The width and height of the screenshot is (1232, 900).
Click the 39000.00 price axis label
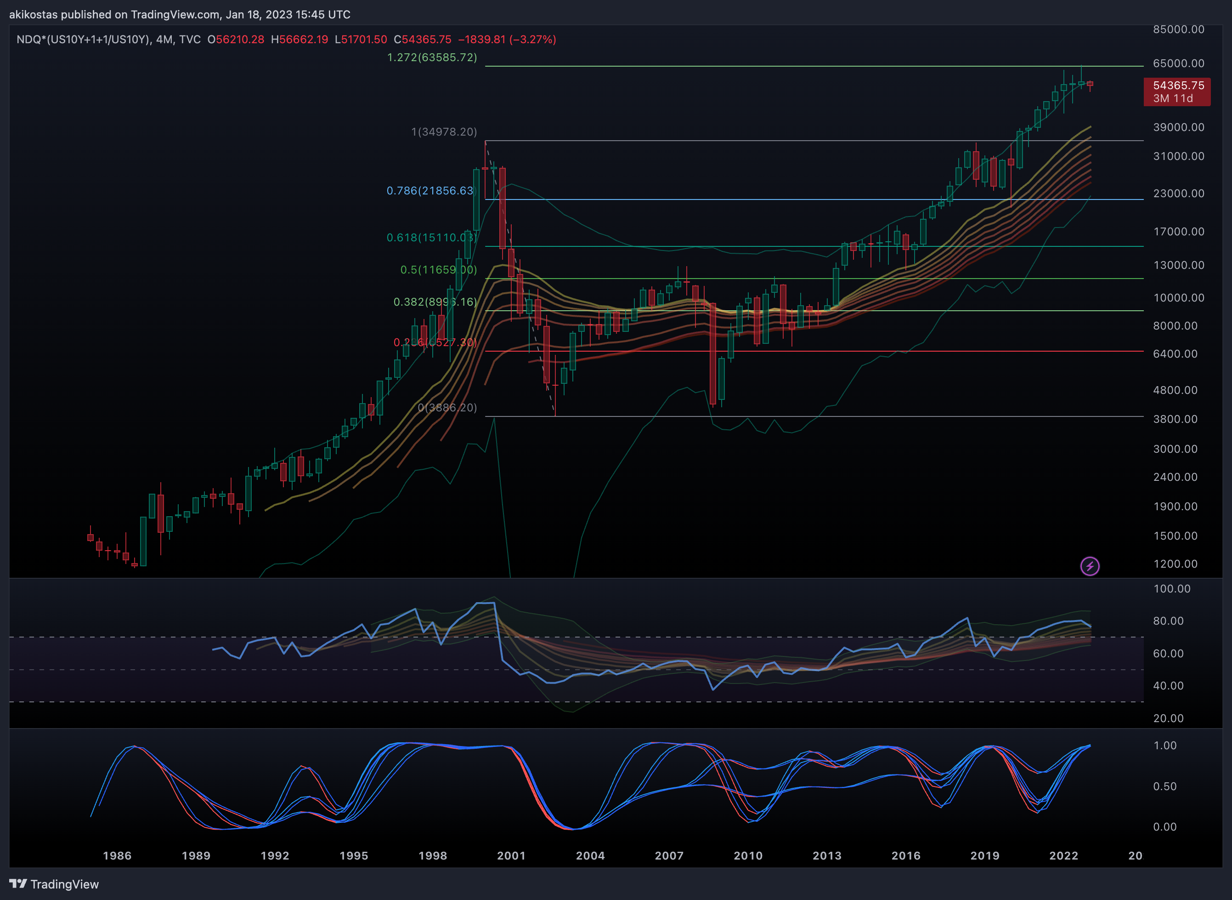pos(1179,127)
